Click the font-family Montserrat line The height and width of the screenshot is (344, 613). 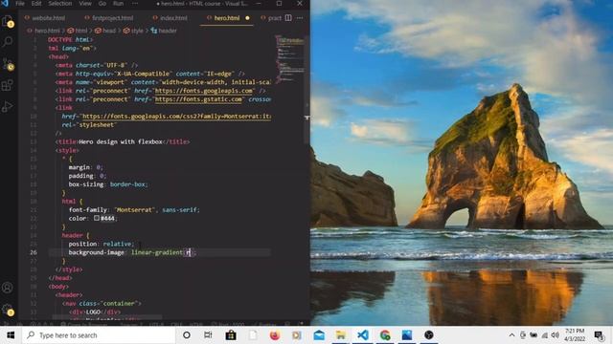tap(134, 210)
